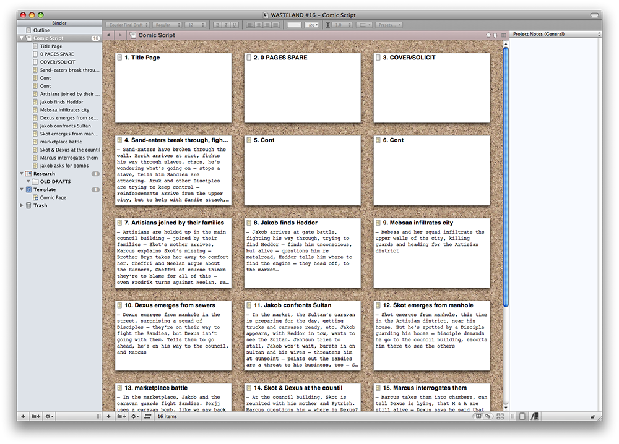The image size is (619, 444).
Task: Open the Presets button in format bar
Action: (389, 25)
